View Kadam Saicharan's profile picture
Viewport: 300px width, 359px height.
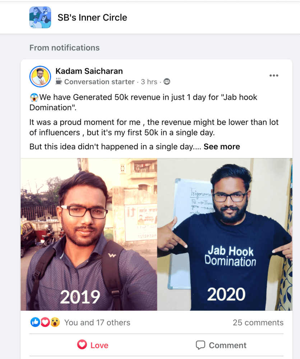[x=40, y=76]
